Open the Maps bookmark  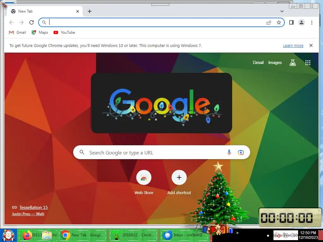40,32
